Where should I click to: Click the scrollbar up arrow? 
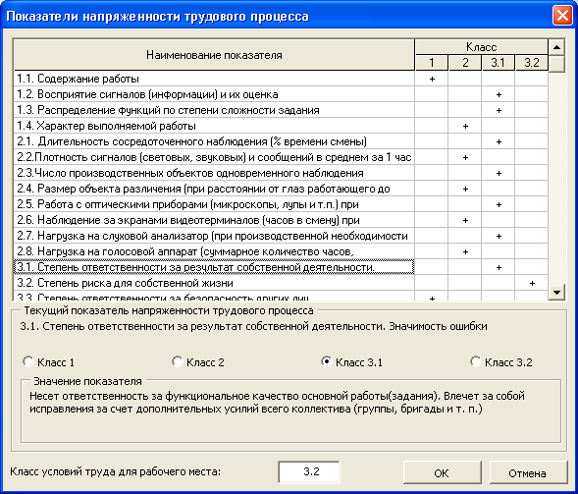556,47
